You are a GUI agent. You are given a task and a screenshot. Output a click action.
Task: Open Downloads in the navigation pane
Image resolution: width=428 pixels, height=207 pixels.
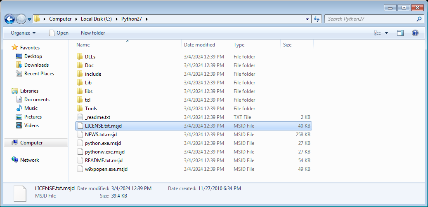click(36, 65)
